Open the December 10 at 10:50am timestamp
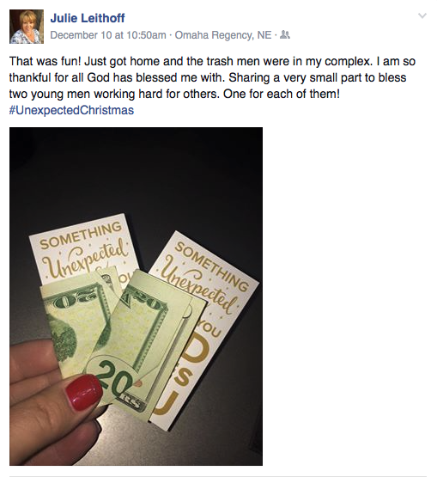This screenshot has width=437, height=477. [108, 35]
